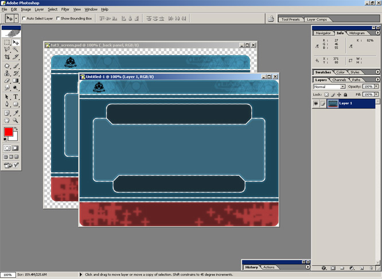Swap foreground and background colors
This screenshot has height=279, width=382.
pos(16,129)
